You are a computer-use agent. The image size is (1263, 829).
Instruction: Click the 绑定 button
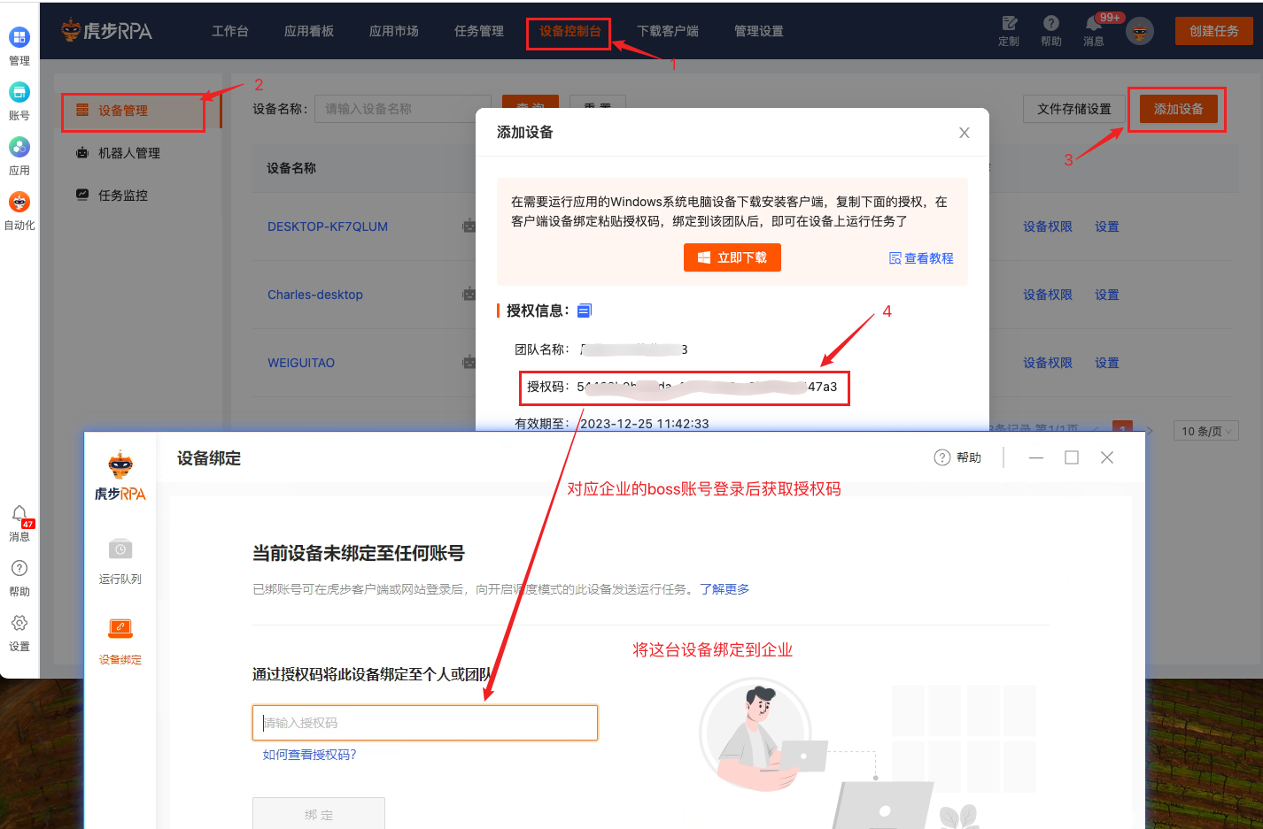coord(319,814)
